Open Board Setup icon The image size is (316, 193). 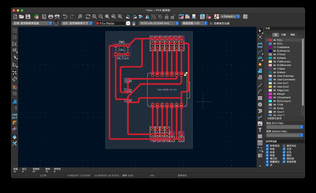click(x=36, y=17)
